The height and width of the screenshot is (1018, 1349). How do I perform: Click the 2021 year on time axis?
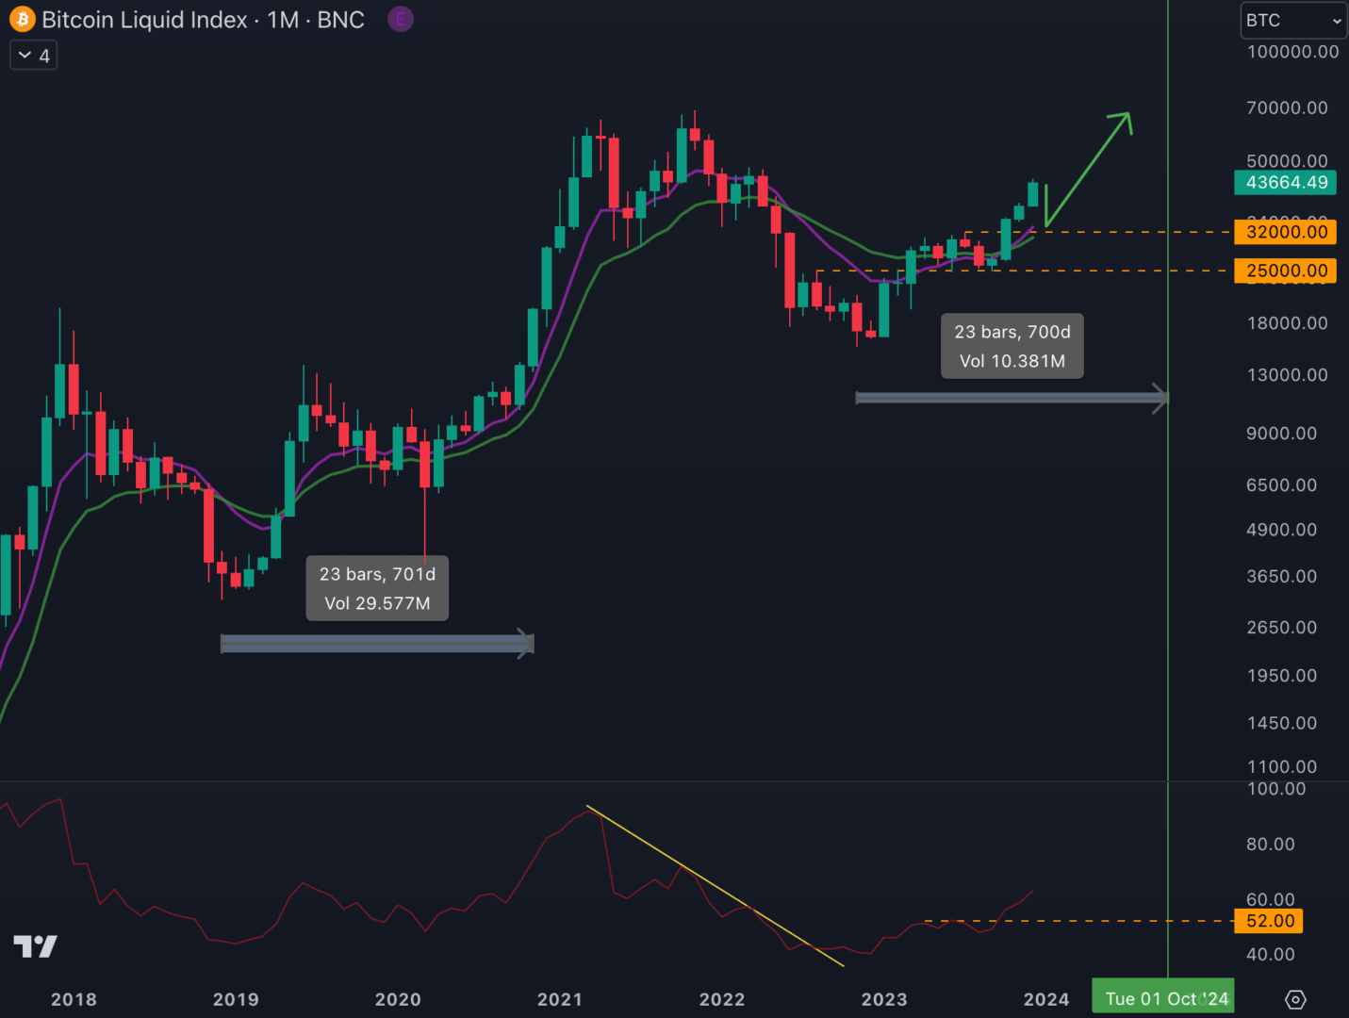click(560, 999)
